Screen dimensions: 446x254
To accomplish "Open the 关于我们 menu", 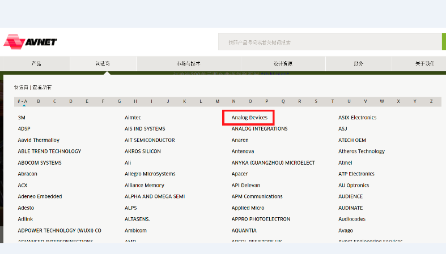I will click(424, 63).
